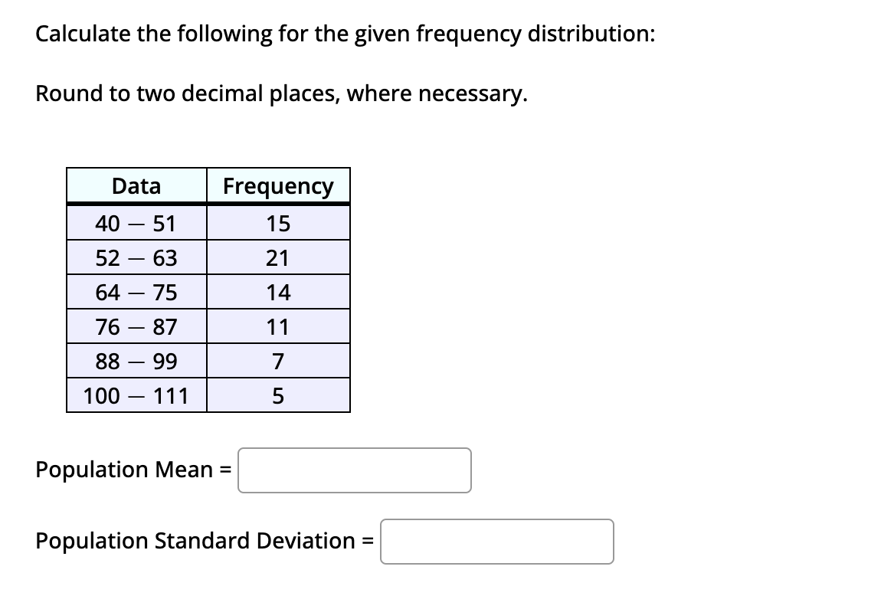Select the frequency value 15
The width and height of the screenshot is (881, 596).
(277, 223)
